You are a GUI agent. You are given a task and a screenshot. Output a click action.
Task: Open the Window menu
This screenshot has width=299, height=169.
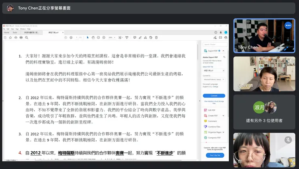tap(23, 29)
